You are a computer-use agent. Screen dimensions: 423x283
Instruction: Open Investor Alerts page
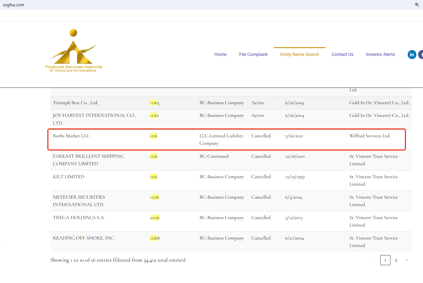(380, 54)
